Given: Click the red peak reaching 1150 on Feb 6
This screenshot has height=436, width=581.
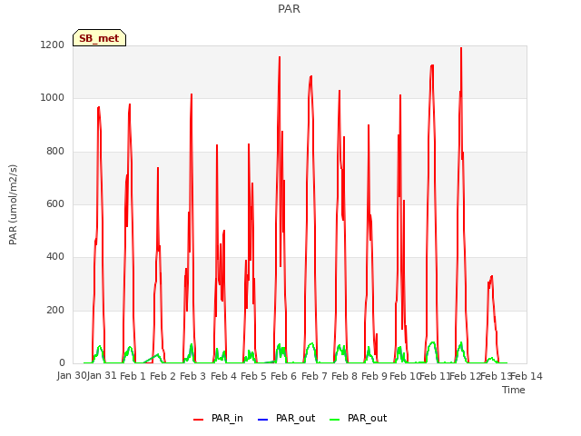Looking at the screenshot, I should [x=280, y=57].
